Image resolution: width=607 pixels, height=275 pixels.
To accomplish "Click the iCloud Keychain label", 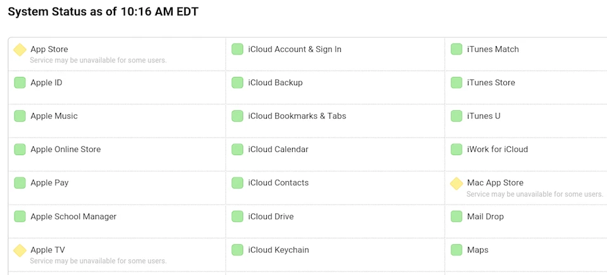I will pyautogui.click(x=278, y=250).
